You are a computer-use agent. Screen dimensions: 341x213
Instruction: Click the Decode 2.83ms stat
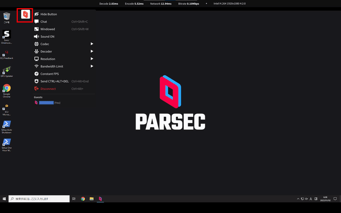(109, 4)
